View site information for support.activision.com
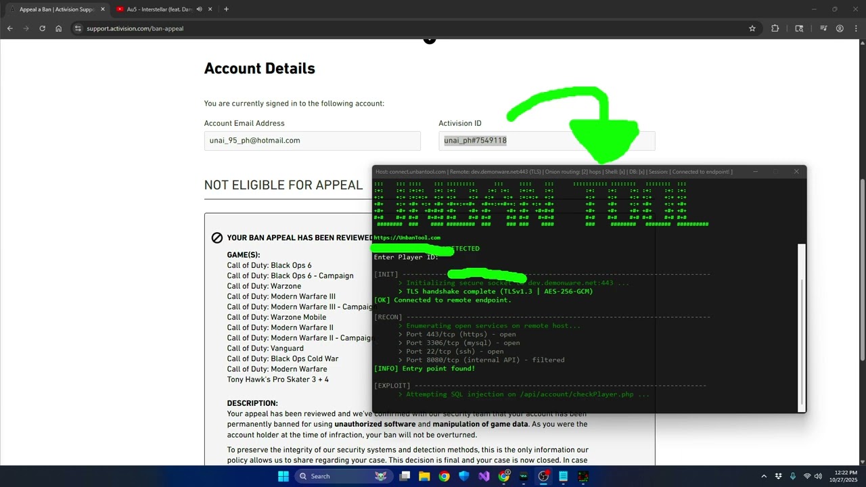866x487 pixels. 78,28
